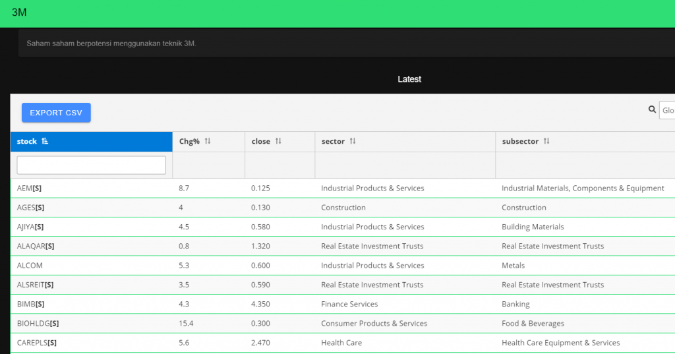Open the AEM[S] stock row
This screenshot has height=354, width=675.
pos(30,189)
